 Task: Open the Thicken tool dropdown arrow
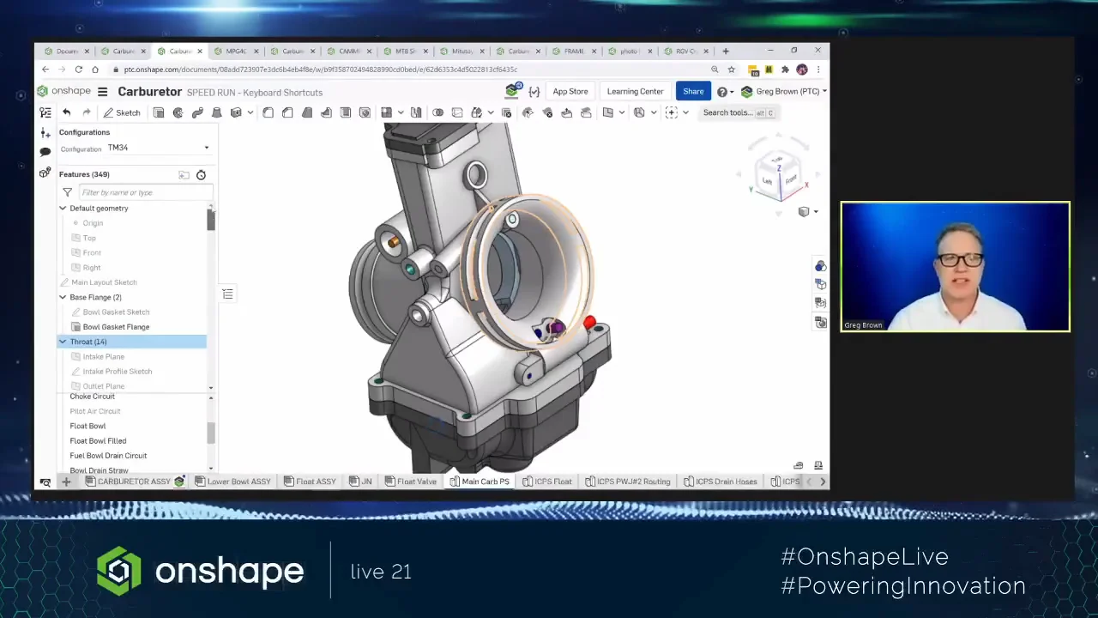(x=250, y=112)
